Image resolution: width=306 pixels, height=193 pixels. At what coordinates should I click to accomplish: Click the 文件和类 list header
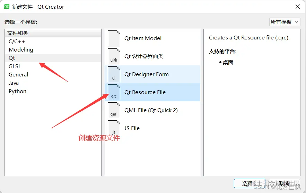click(x=53, y=33)
